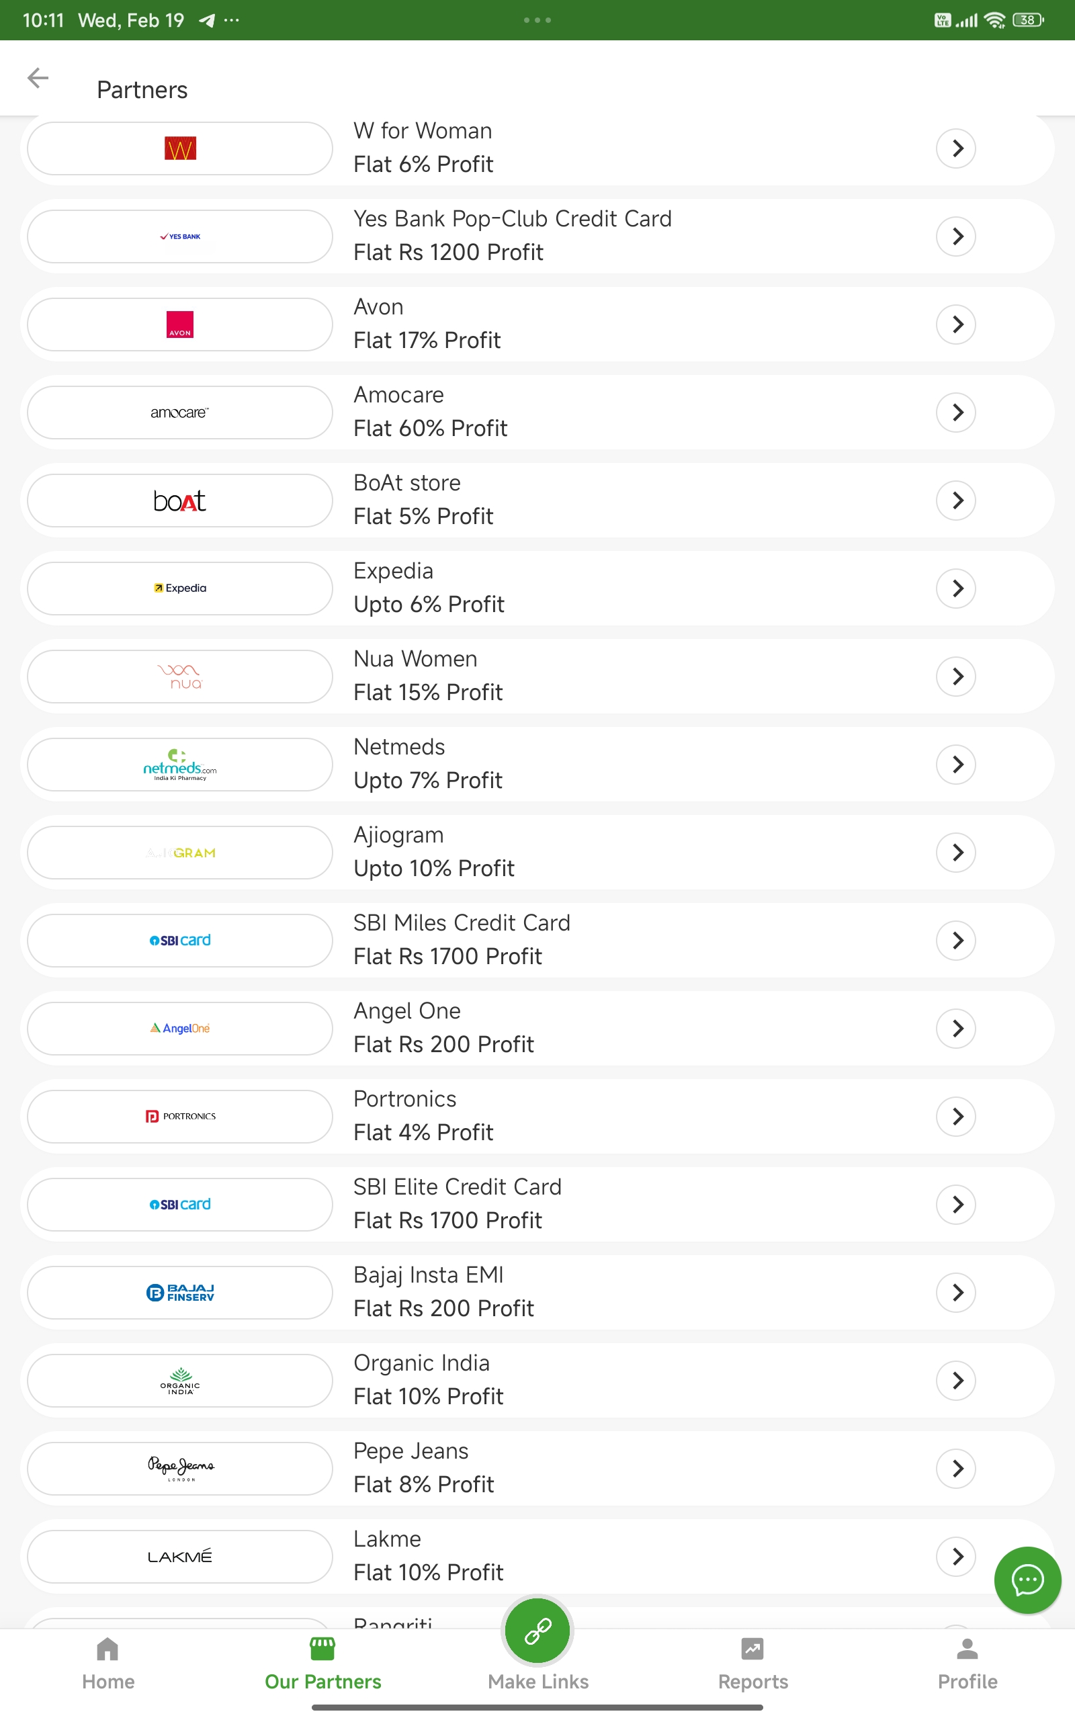Tap the Netmeds logo
This screenshot has width=1075, height=1720.
pos(180,764)
